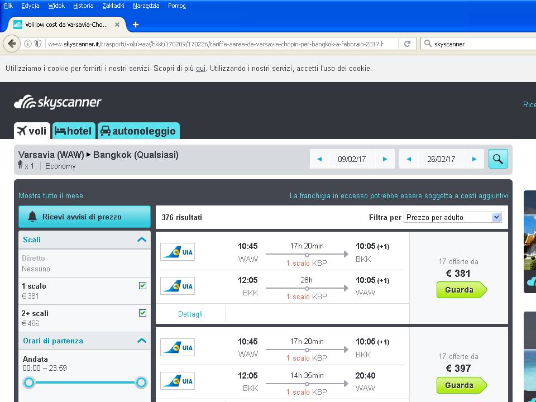Screen dimensions: 536x402
Task: Advance departure date 09/02/17 to next day
Action: coord(385,159)
